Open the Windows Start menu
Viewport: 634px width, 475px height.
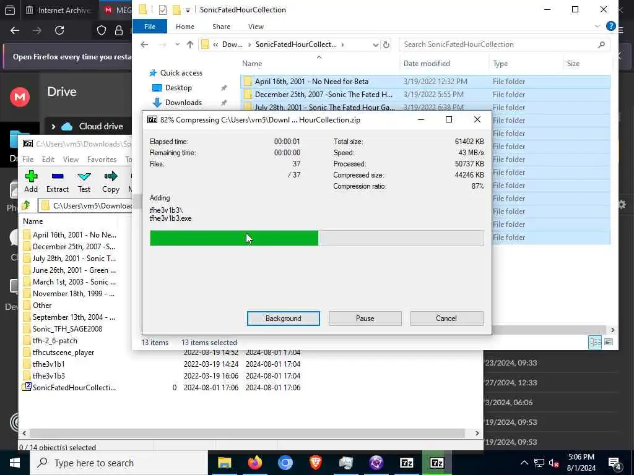click(15, 463)
